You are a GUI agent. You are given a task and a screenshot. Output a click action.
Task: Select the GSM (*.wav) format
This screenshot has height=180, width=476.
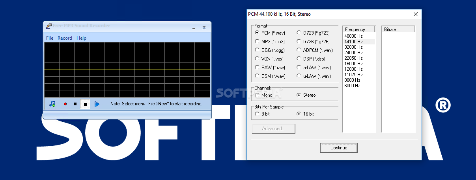point(270,76)
